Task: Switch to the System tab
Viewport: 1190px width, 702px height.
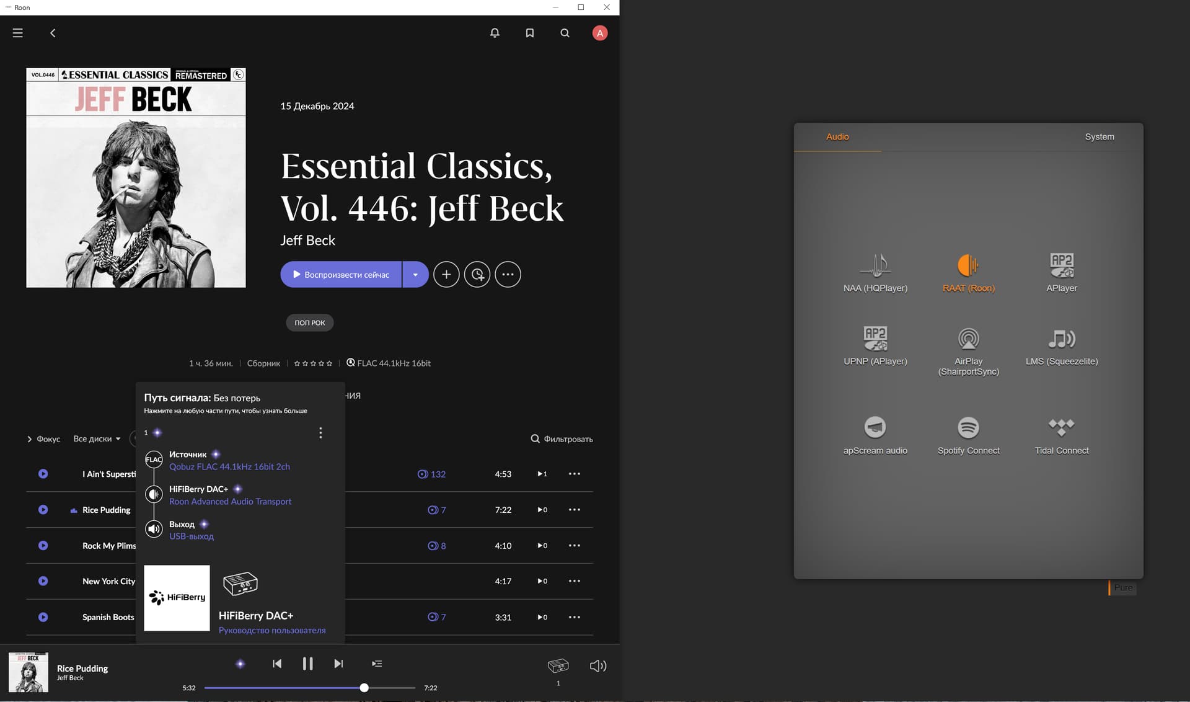Action: point(1099,136)
